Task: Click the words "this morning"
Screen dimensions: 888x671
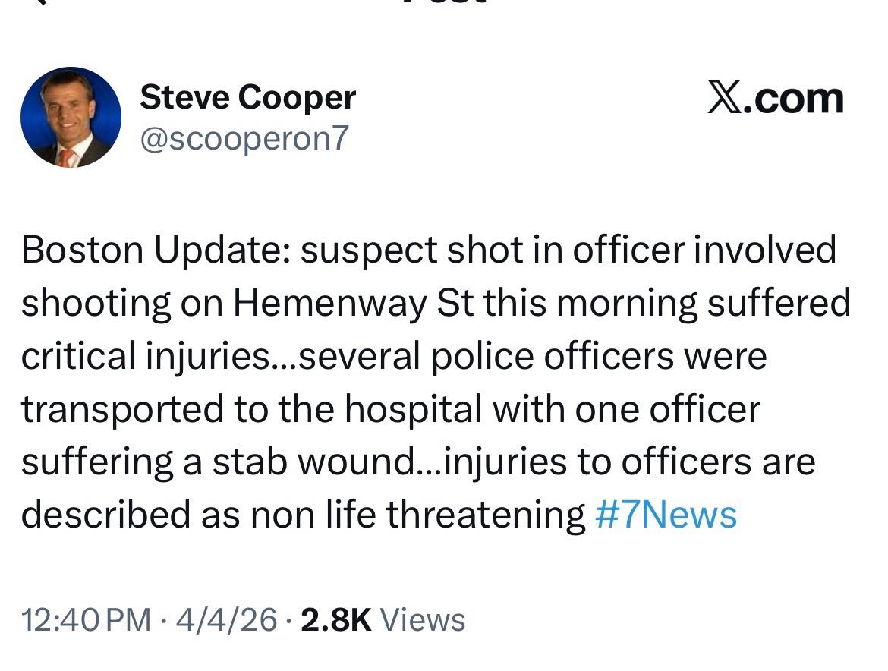Action: [590, 304]
